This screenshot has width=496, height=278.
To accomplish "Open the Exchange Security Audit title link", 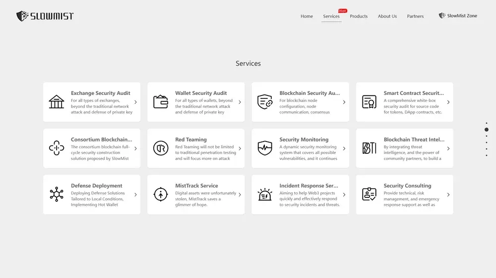I will pos(100,93).
